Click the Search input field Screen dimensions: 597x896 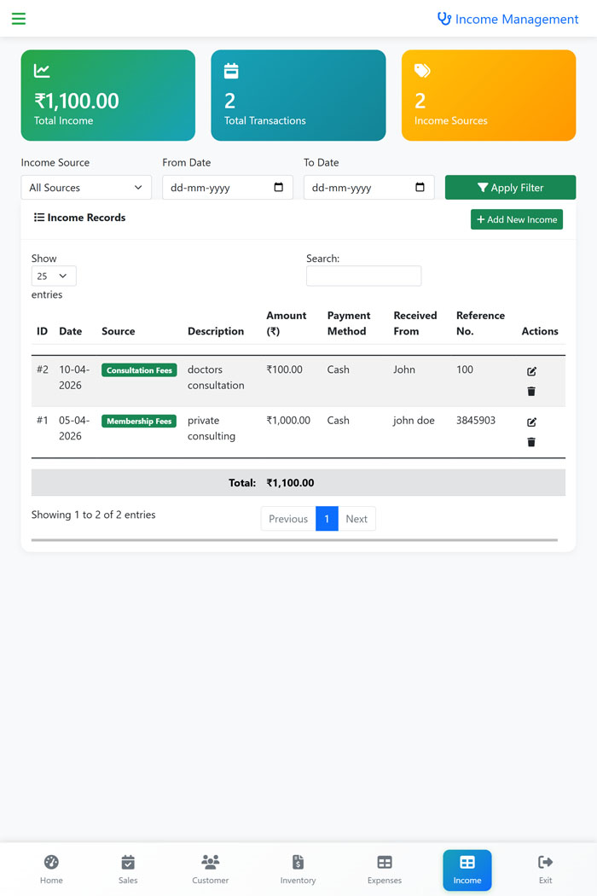363,276
